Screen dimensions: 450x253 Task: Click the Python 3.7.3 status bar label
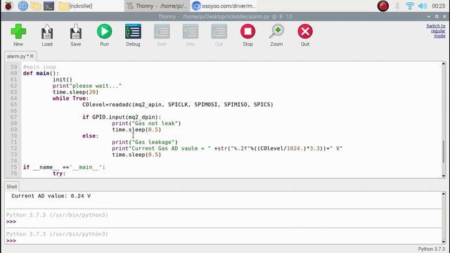pyautogui.click(x=431, y=249)
